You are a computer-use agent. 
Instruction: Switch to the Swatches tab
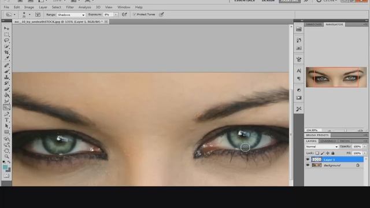pos(313,24)
